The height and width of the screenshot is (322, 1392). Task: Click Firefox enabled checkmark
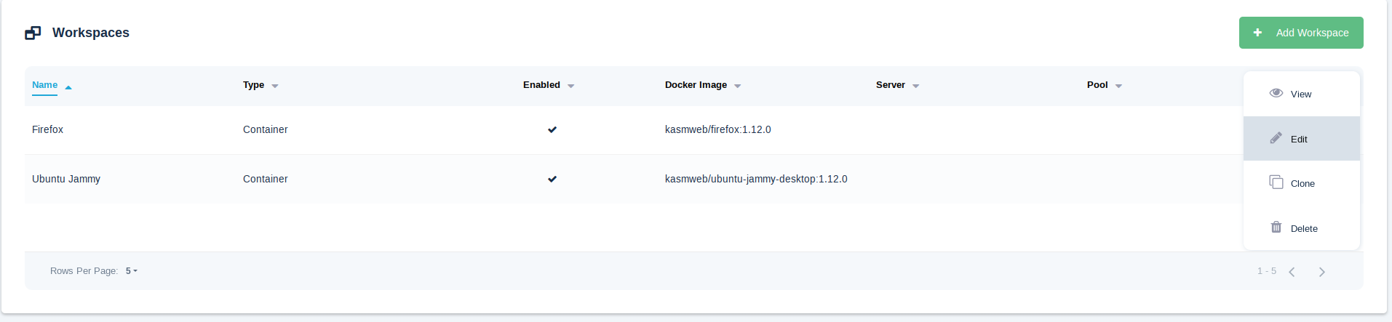(x=552, y=129)
